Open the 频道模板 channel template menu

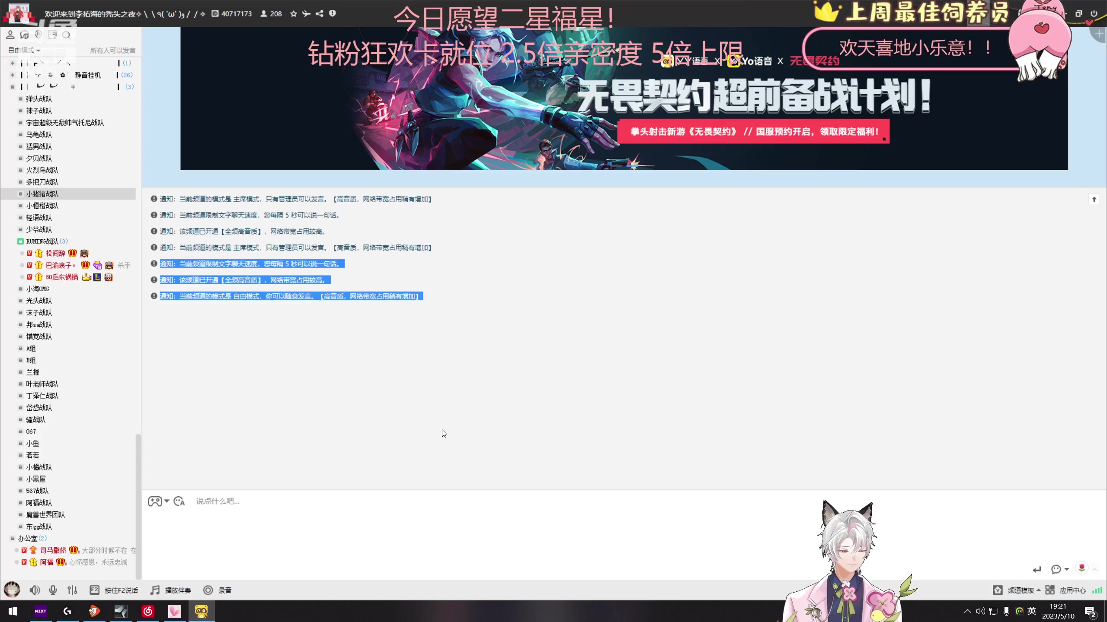1017,590
